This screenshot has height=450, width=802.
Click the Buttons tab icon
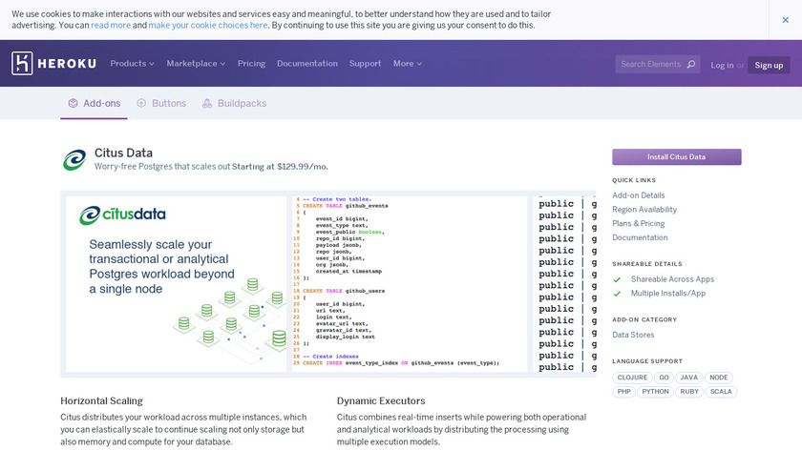click(141, 103)
